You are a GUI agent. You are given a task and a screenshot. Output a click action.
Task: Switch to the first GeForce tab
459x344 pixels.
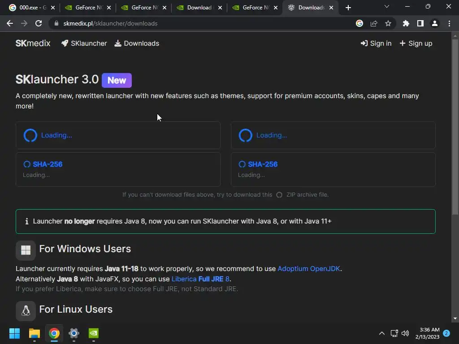click(x=88, y=8)
